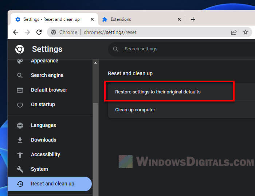255x196 pixels.
Task: Click the sidebar scroll up arrow
Action: coord(96,63)
